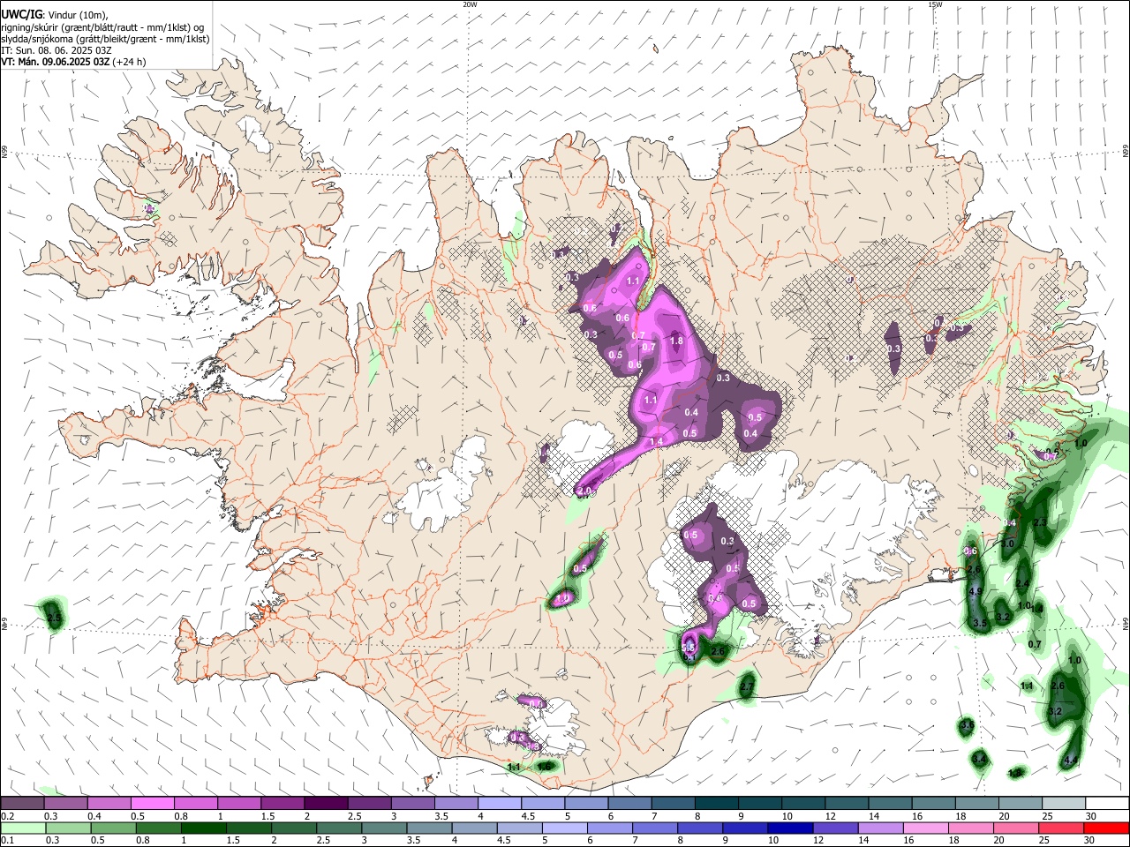Click the "20W" longitude label
Viewport: 1130px width, 847px height.
pyautogui.click(x=470, y=4)
